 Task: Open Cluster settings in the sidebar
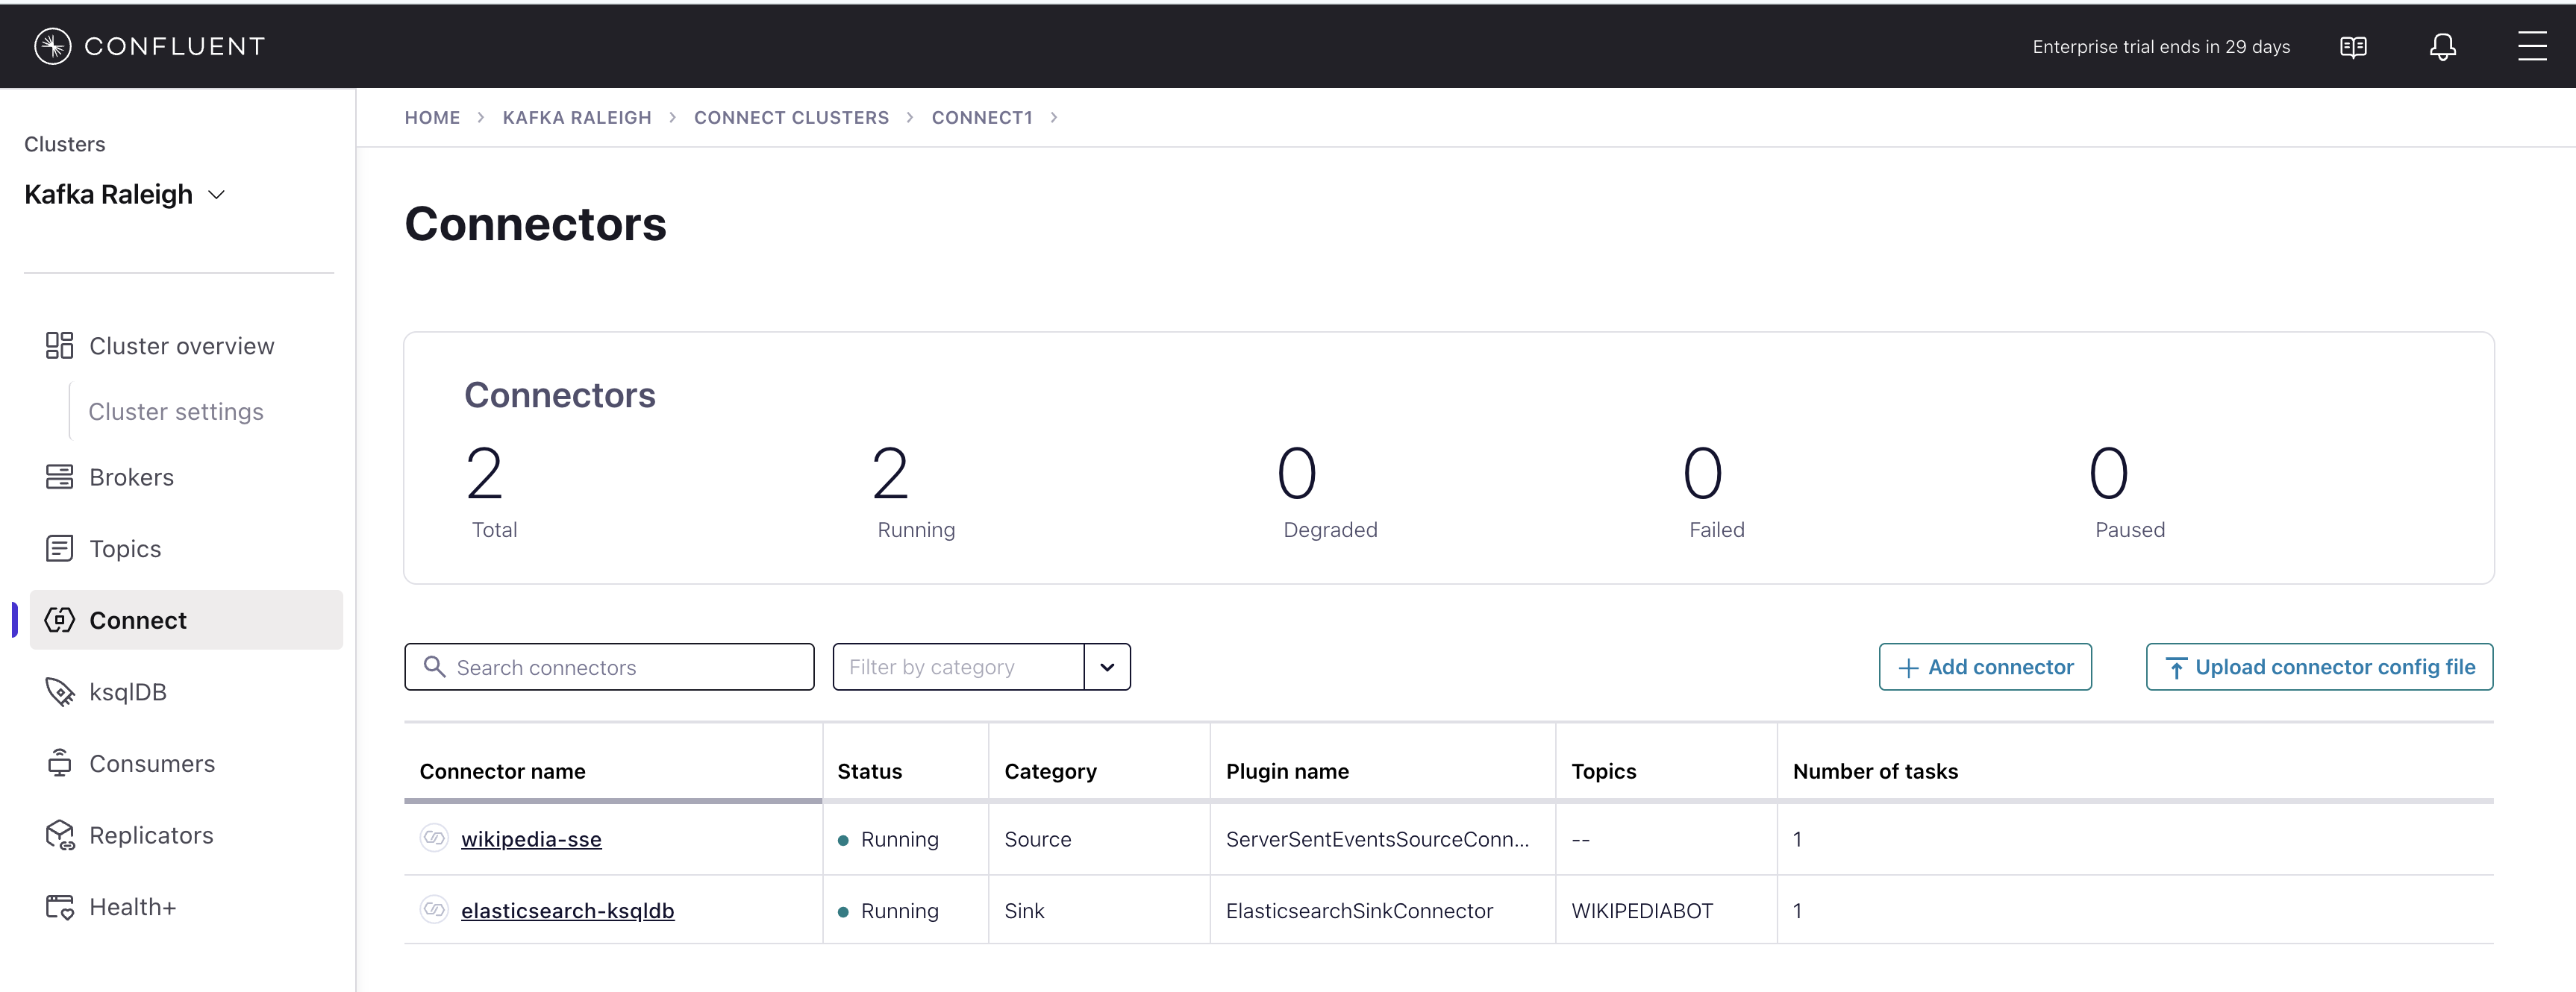tap(176, 412)
